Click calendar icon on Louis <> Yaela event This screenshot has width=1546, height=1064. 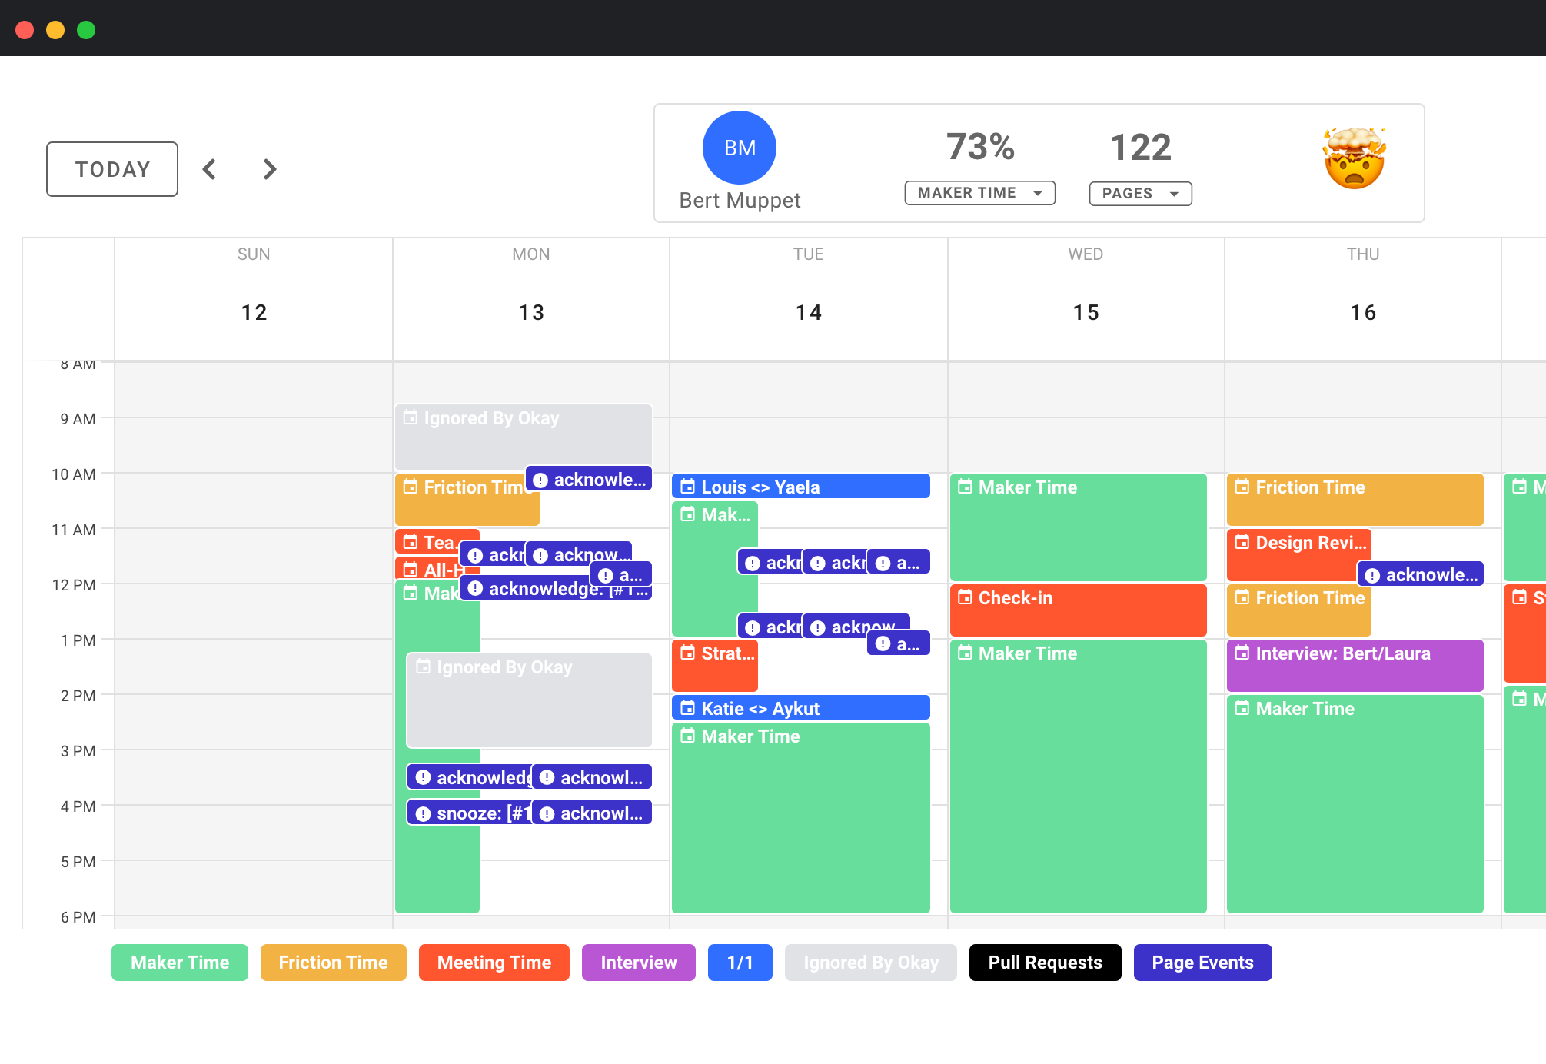coord(687,487)
